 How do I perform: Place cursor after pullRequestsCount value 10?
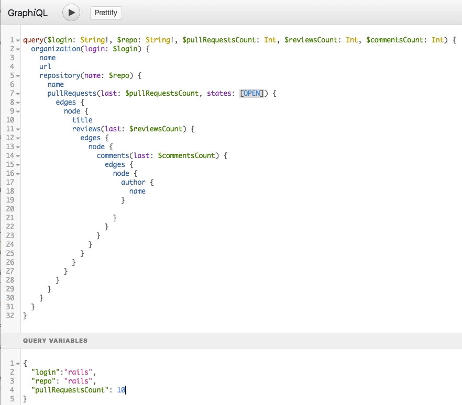pyautogui.click(x=126, y=390)
